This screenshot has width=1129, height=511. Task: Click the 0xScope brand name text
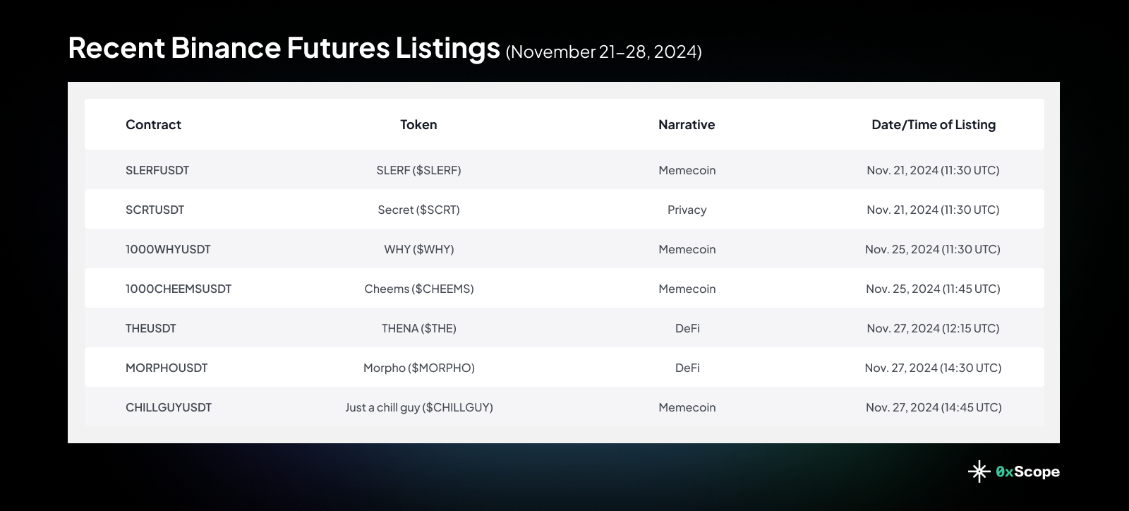pos(1027,471)
